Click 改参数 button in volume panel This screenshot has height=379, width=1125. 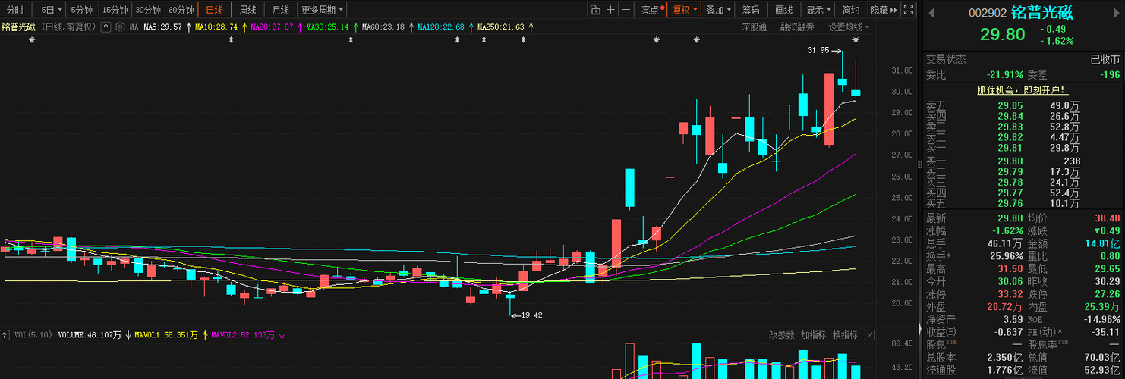pos(781,334)
